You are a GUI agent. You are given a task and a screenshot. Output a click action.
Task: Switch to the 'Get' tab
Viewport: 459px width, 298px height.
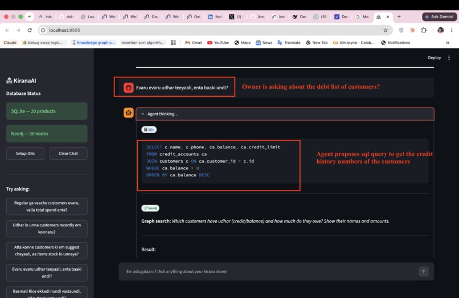(194, 16)
